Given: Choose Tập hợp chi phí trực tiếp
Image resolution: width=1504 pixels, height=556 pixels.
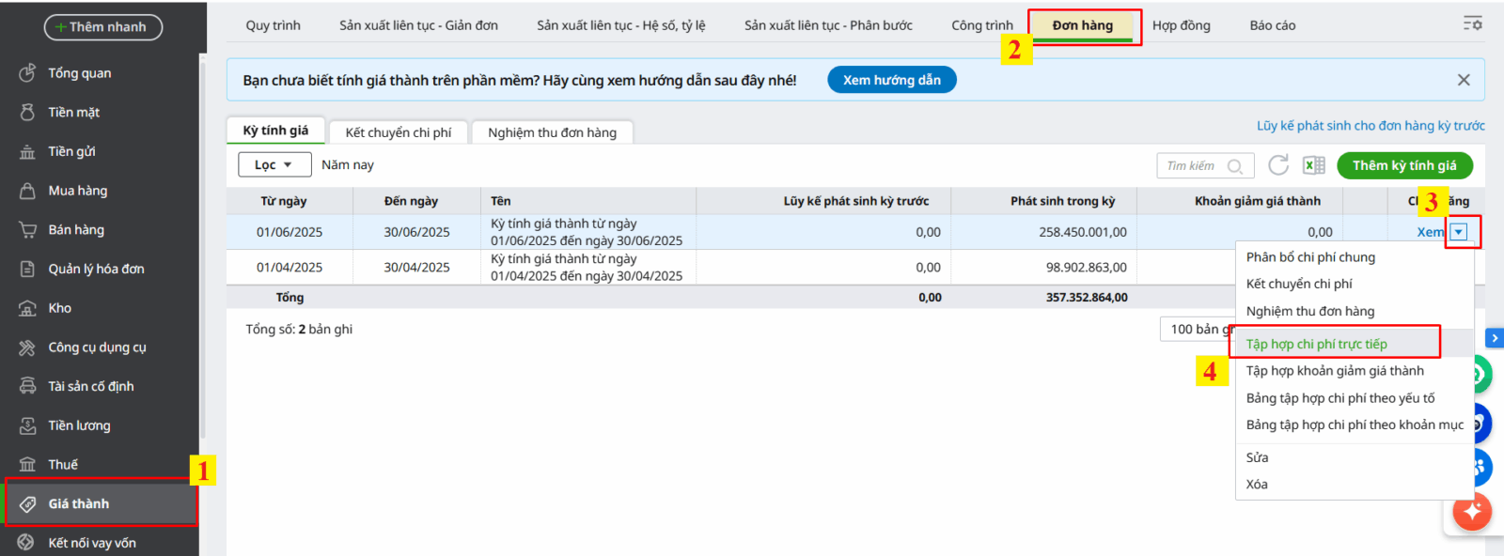Looking at the screenshot, I should pyautogui.click(x=1316, y=344).
